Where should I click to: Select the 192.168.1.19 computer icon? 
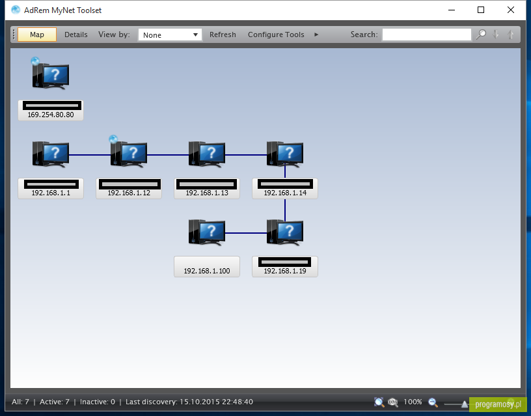285,232
